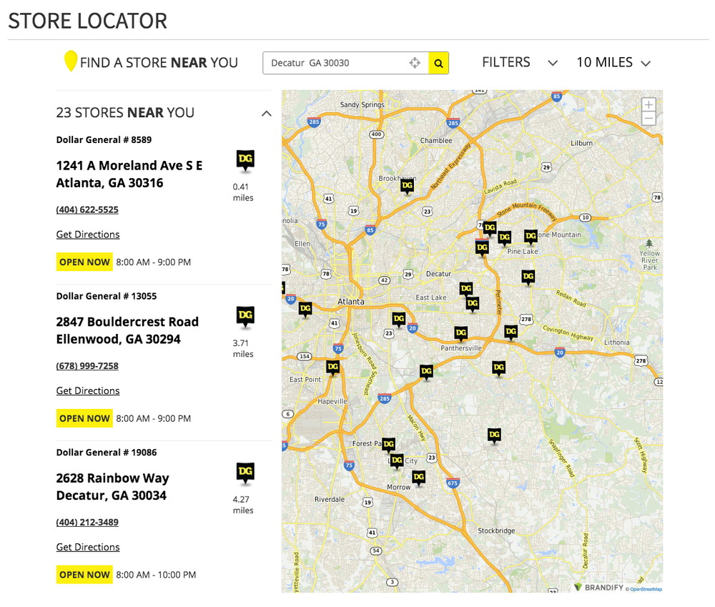The width and height of the screenshot is (715, 607).
Task: Click the 2847 Bouldercrest Road address
Action: (x=127, y=330)
